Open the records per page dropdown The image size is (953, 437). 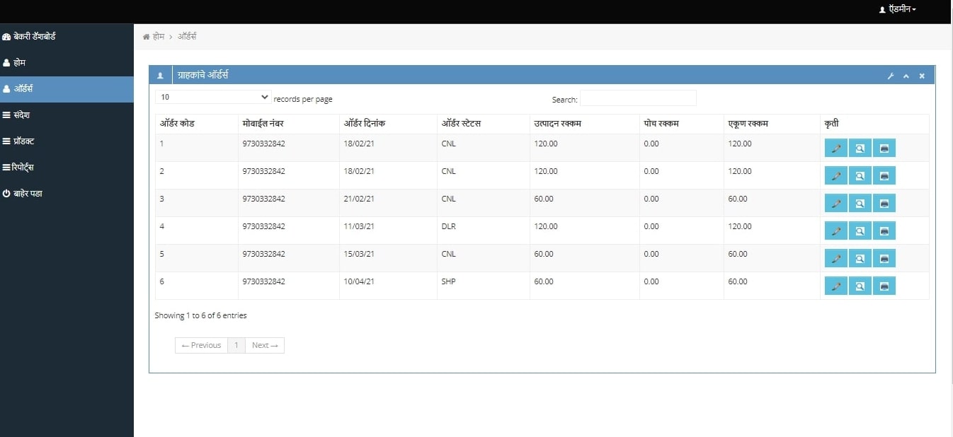(213, 97)
